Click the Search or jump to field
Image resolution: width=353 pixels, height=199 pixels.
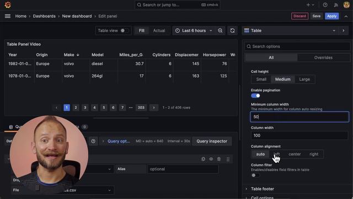(x=178, y=5)
